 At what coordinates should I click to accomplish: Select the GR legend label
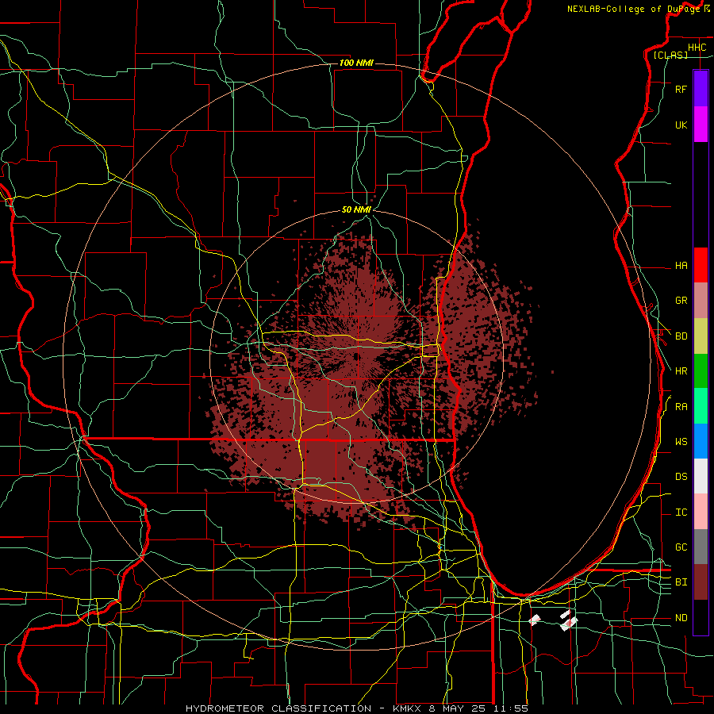[x=681, y=301]
